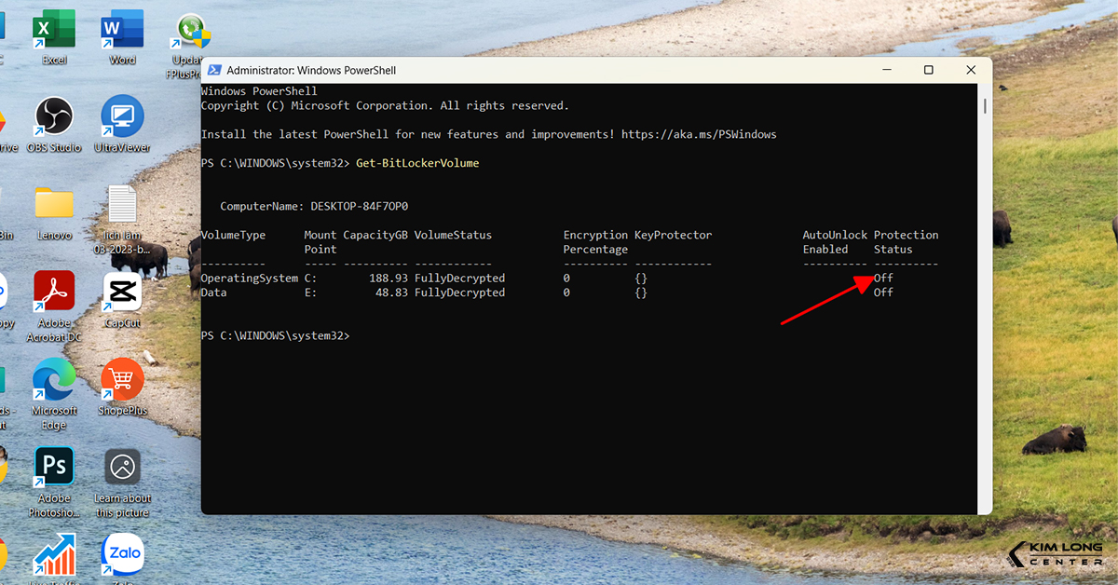Click the PowerShell vertical scrollbar
Viewport: 1118px width, 585px height.
click(985, 298)
